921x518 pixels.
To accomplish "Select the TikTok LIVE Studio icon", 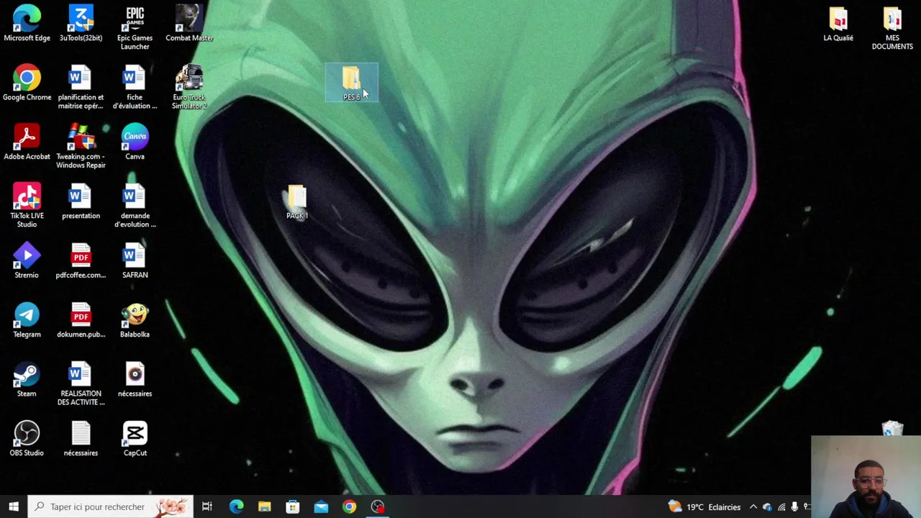I will pos(27,205).
